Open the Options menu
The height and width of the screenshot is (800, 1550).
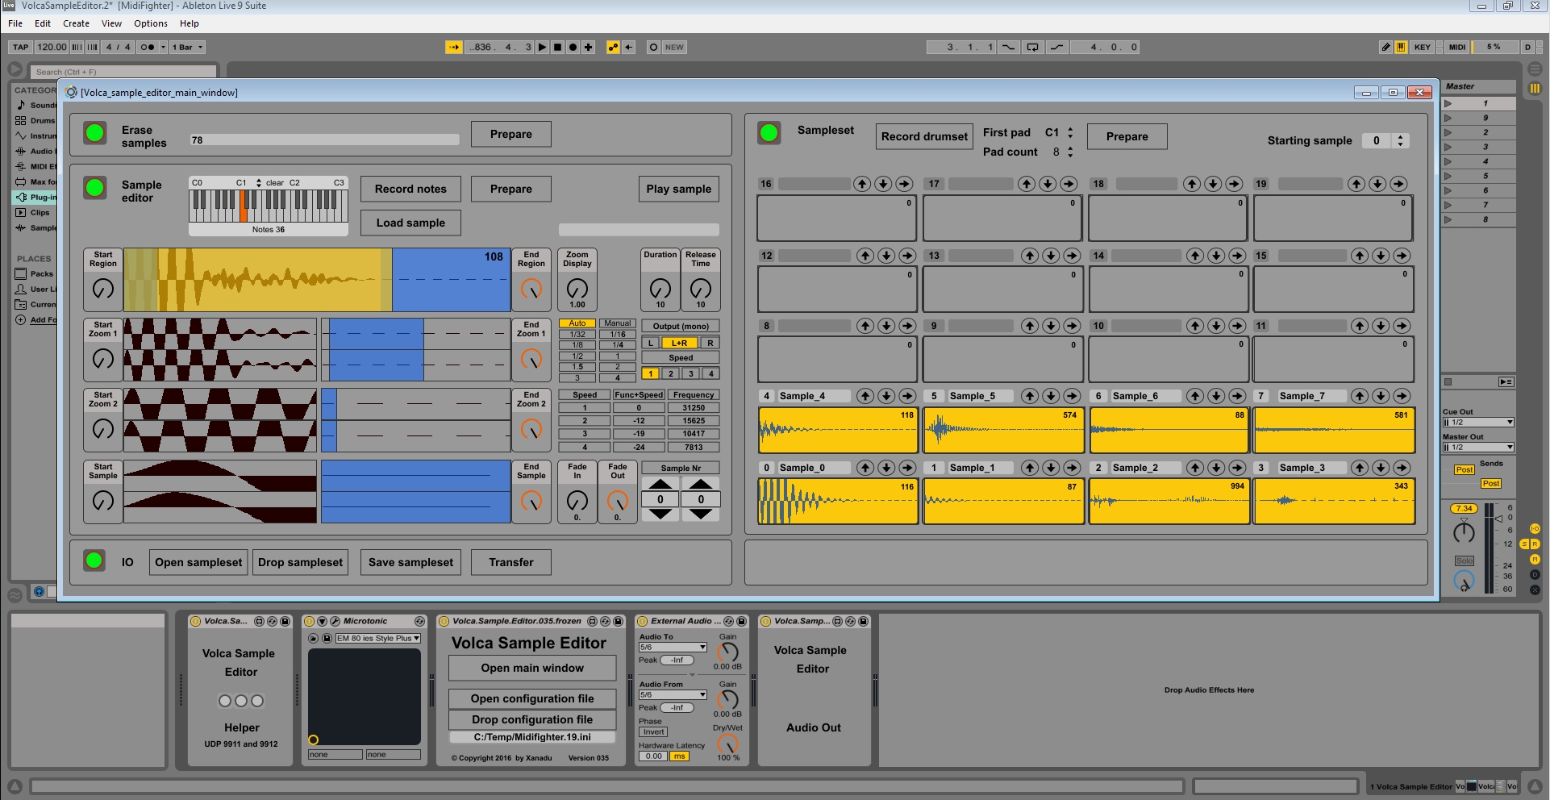point(151,23)
